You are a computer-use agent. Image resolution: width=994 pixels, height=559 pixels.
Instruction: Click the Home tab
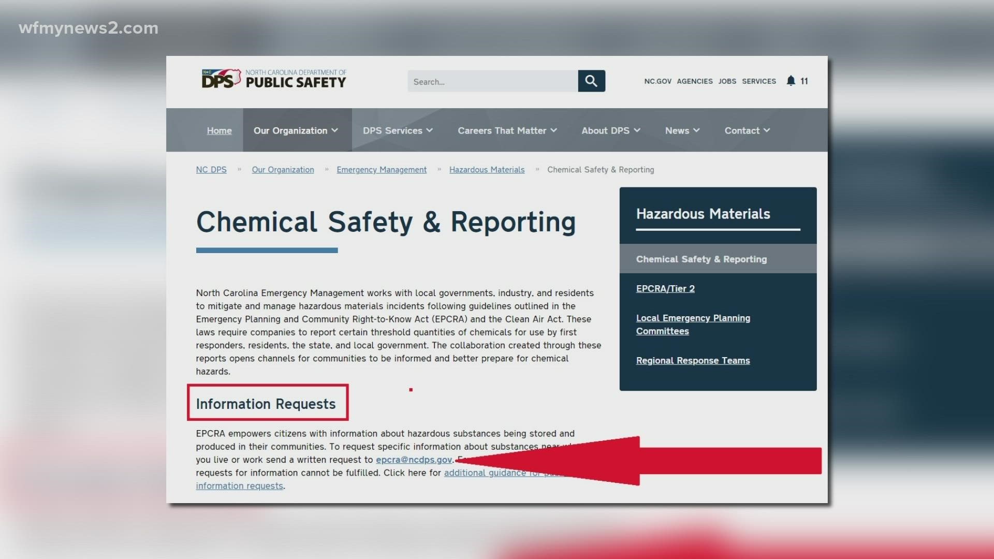click(x=219, y=130)
